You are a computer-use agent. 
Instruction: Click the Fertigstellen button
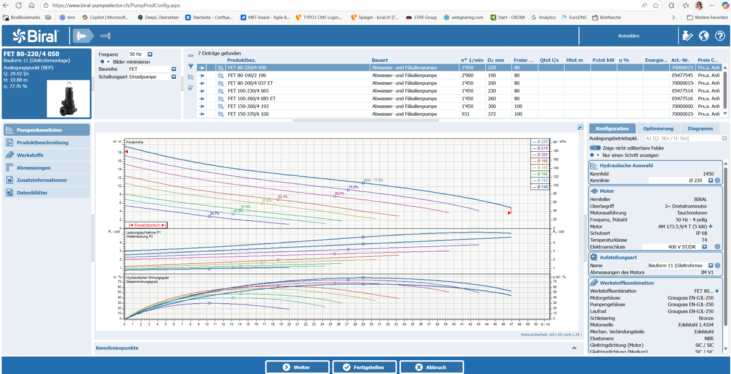pos(364,367)
